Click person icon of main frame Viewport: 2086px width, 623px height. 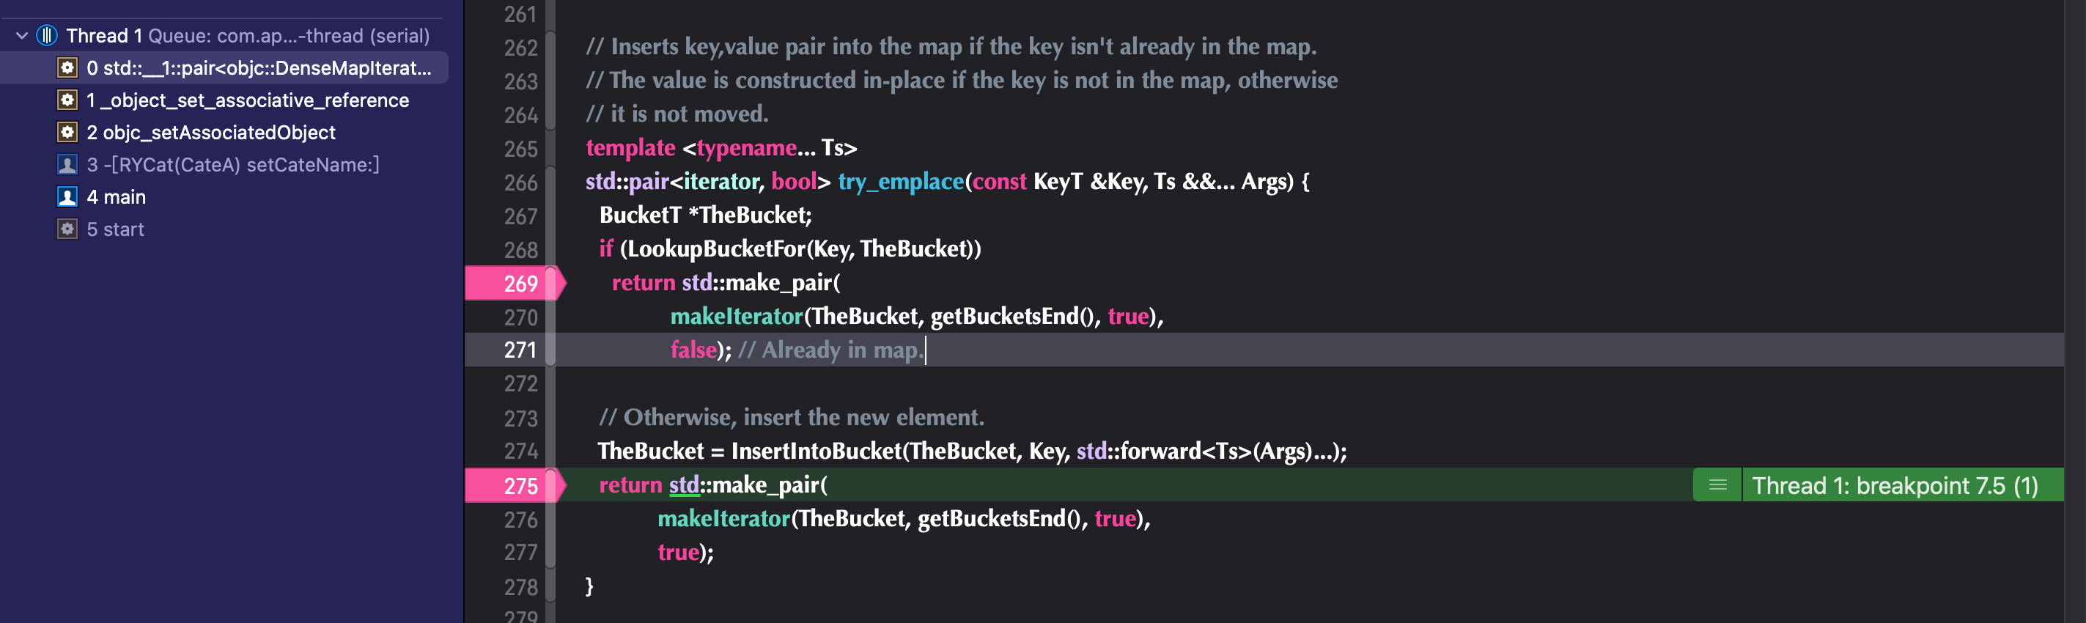click(x=67, y=197)
